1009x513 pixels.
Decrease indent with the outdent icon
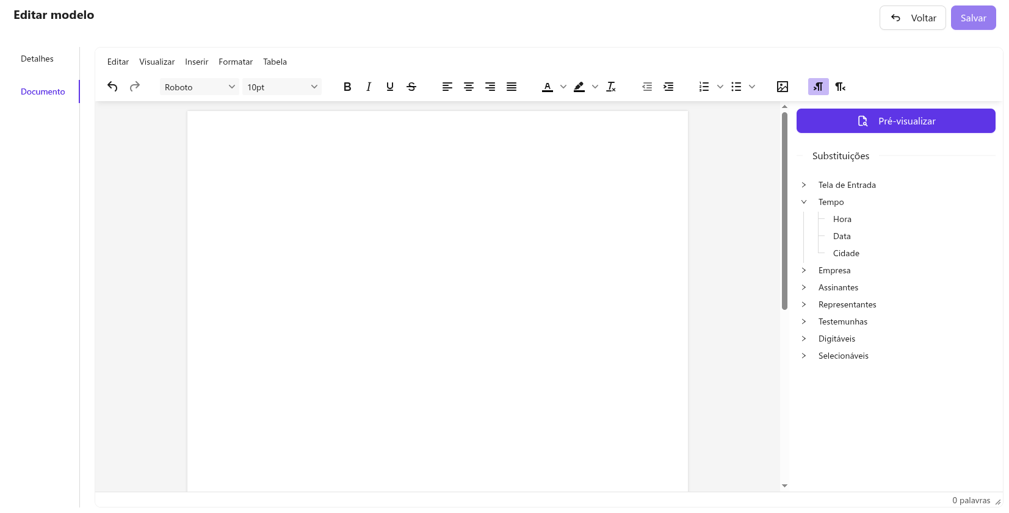tap(647, 87)
